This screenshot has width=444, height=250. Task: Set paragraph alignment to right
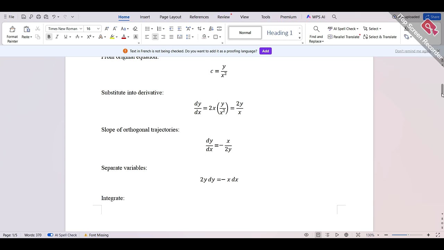click(163, 37)
